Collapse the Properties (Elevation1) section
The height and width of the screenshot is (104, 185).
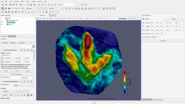tap(2, 50)
